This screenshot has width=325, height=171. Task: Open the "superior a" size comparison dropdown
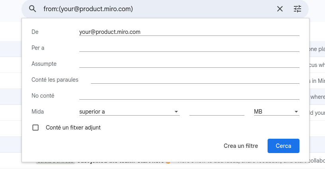[x=129, y=112]
